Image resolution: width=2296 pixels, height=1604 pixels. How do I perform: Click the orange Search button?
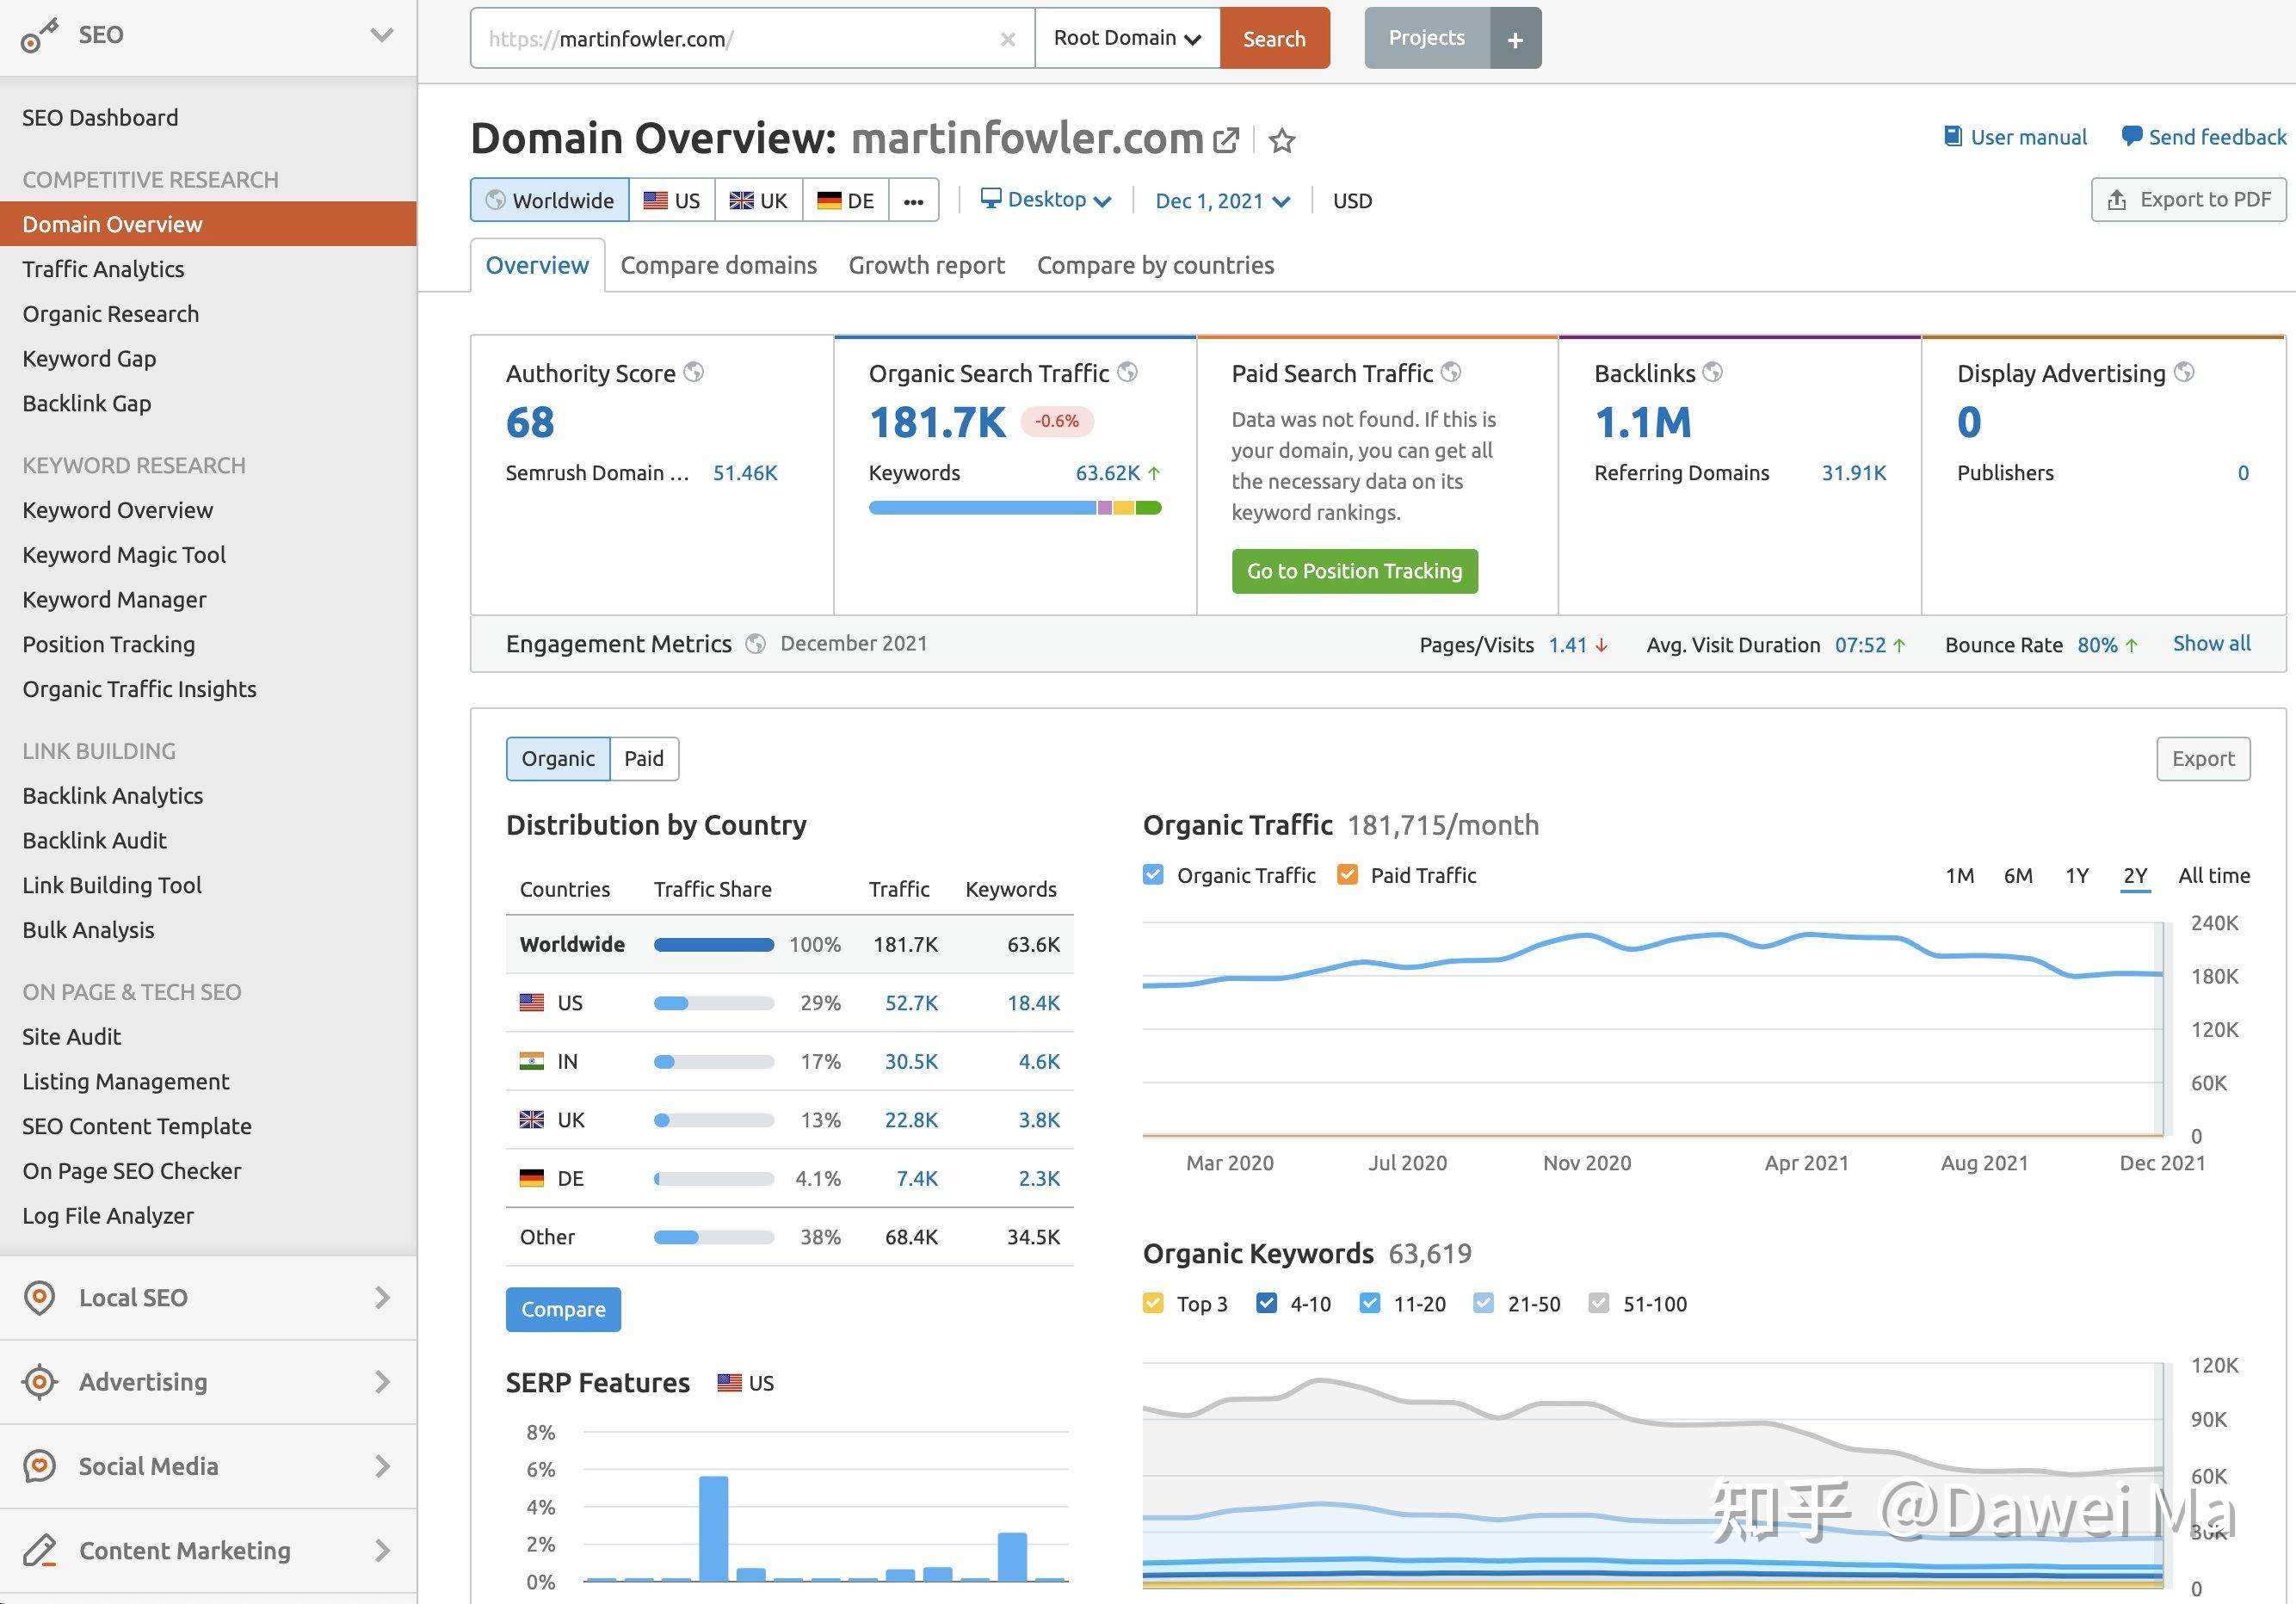1274,38
